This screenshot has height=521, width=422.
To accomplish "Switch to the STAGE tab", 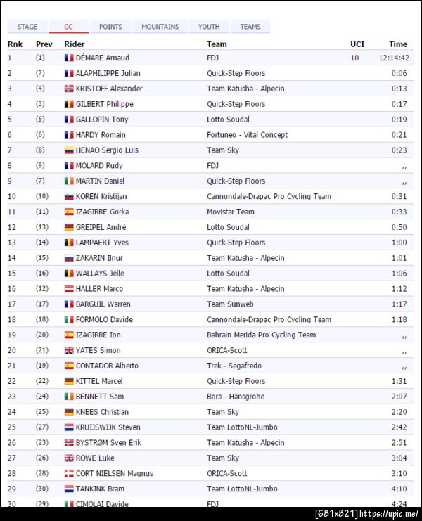I will 27,27.
